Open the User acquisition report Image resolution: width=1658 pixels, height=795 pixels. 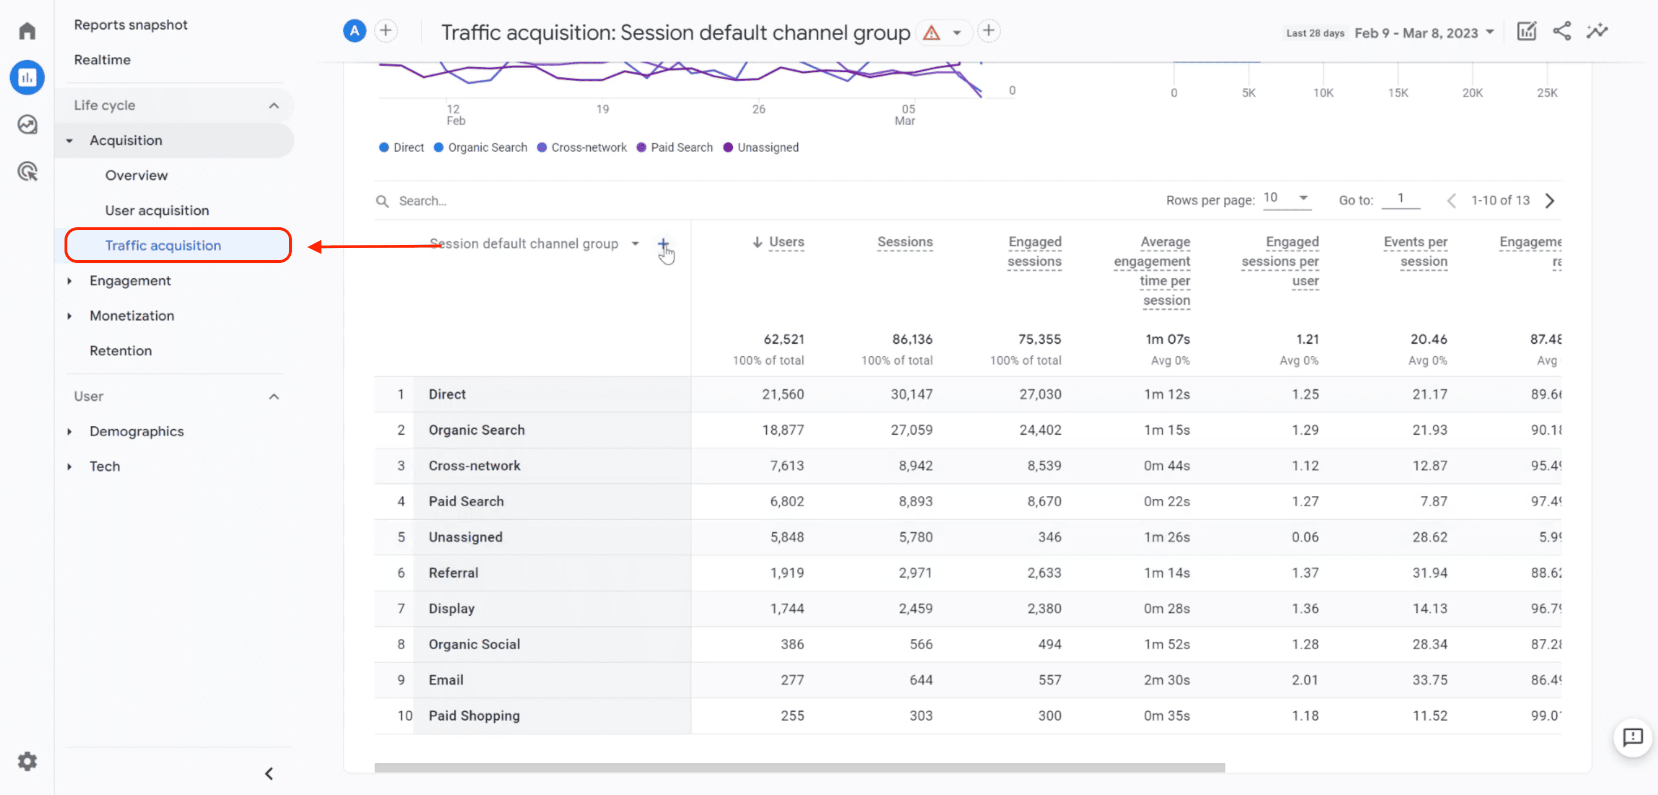156,210
